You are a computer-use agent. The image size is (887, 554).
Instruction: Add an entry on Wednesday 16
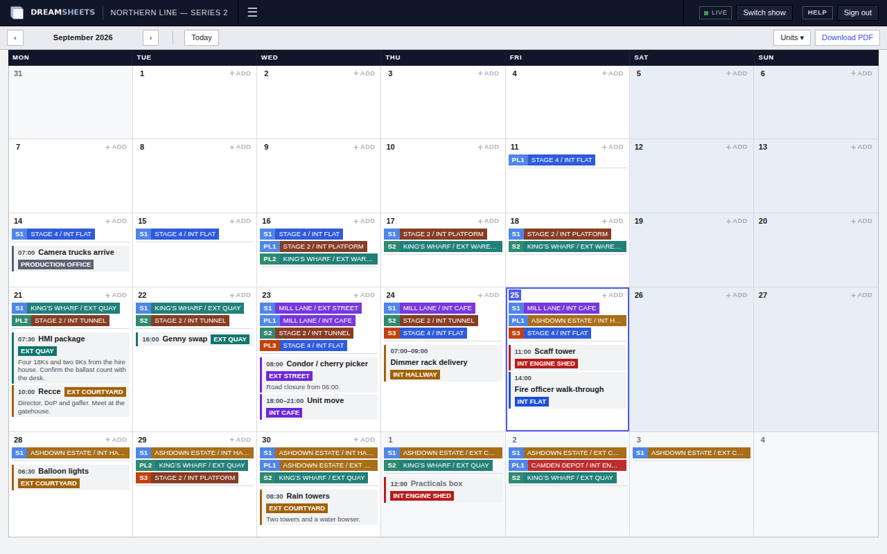tap(365, 221)
